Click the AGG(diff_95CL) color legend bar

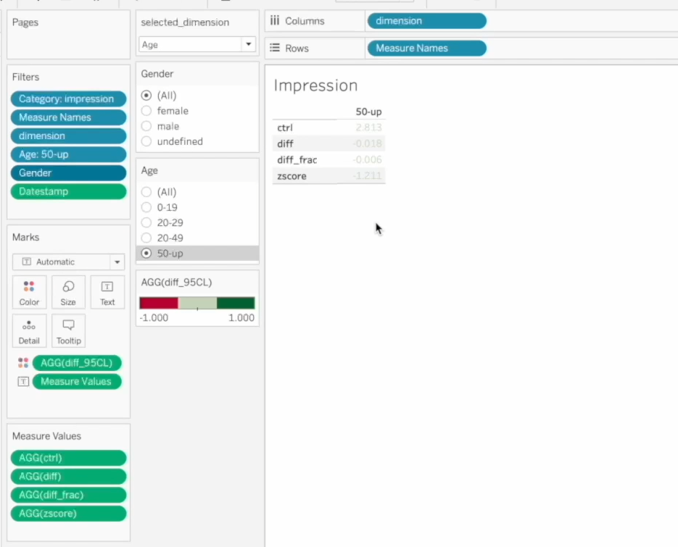point(197,303)
